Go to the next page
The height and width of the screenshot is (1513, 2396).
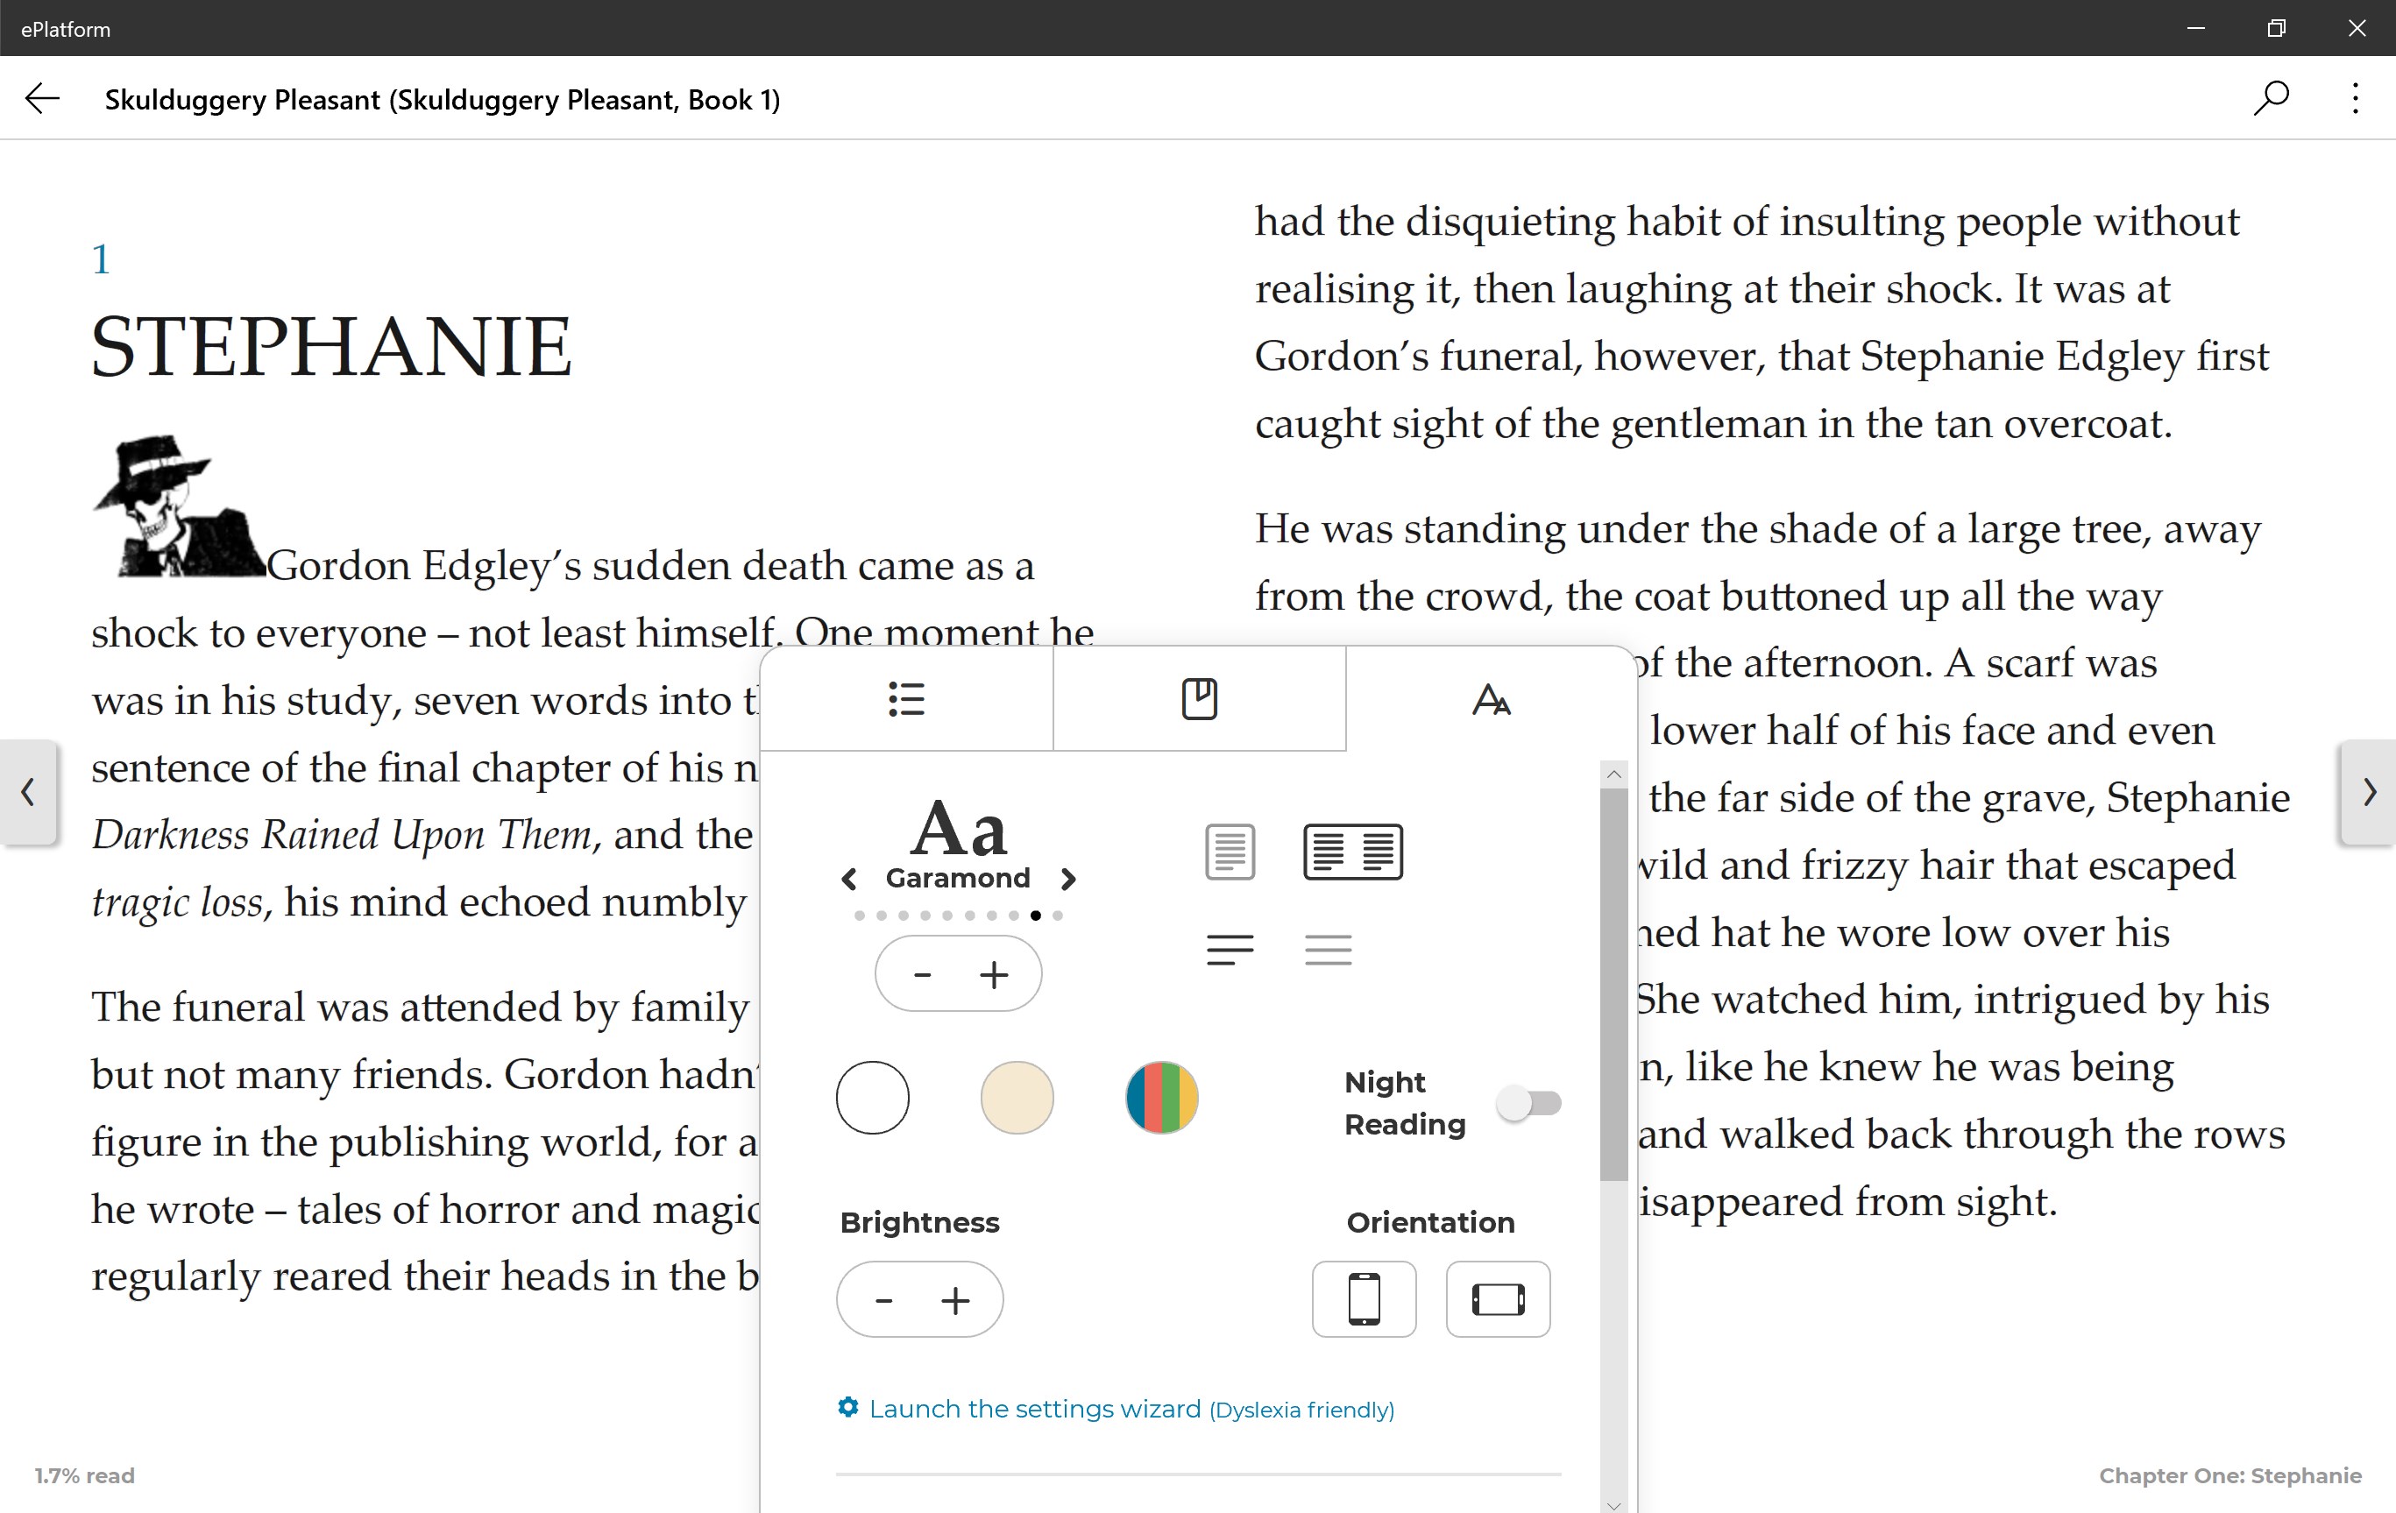(x=2369, y=792)
